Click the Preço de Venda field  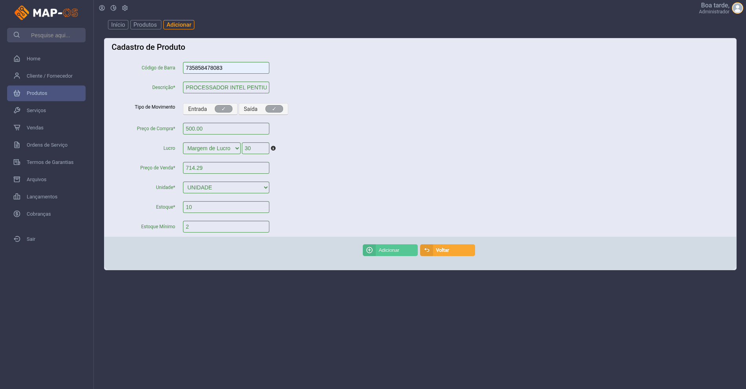pyautogui.click(x=226, y=168)
